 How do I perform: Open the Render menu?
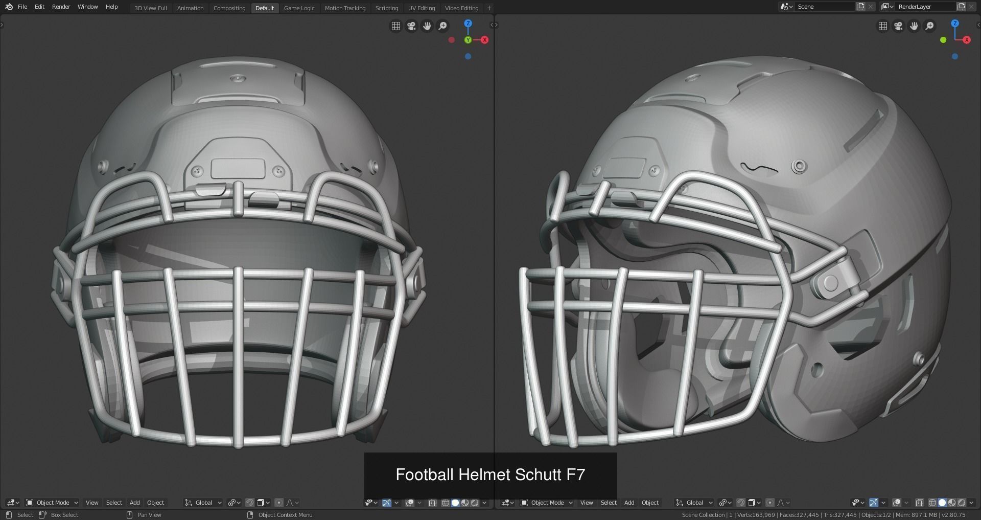point(61,7)
